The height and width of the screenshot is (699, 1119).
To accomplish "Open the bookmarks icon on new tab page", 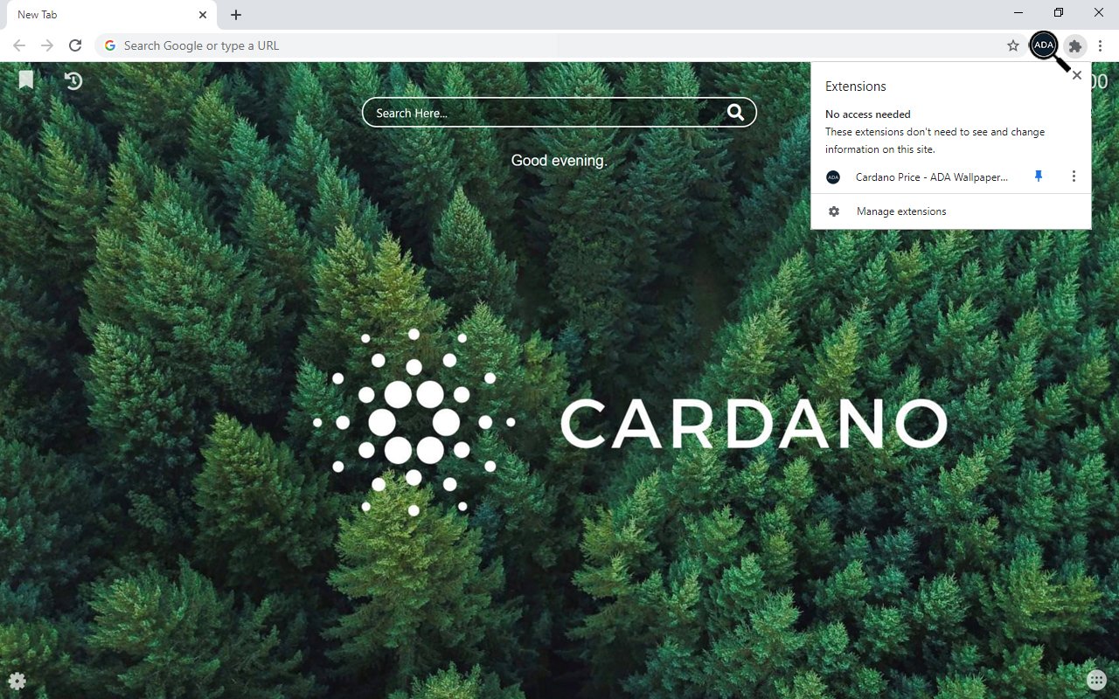I will 26,80.
